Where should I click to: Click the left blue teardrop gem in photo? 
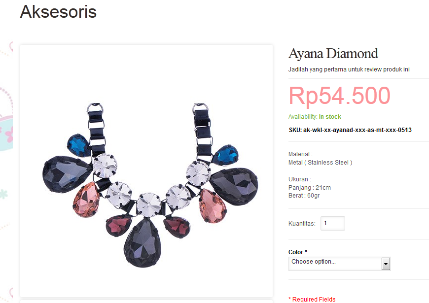(x=78, y=145)
